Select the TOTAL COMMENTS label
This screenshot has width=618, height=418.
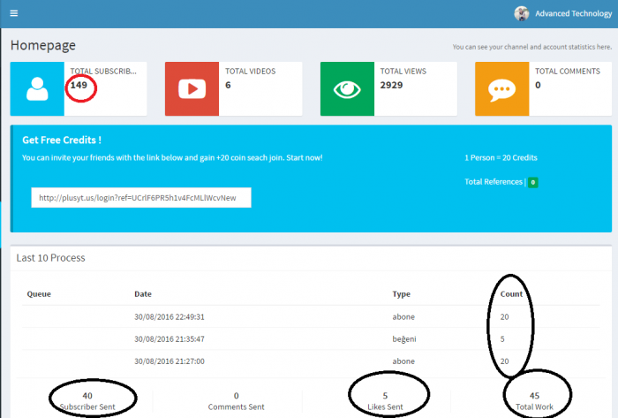[x=568, y=72]
